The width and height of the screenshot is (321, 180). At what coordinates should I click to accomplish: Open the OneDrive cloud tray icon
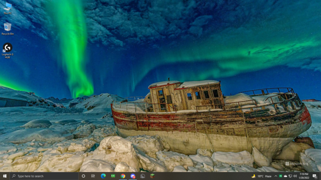pos(285,176)
